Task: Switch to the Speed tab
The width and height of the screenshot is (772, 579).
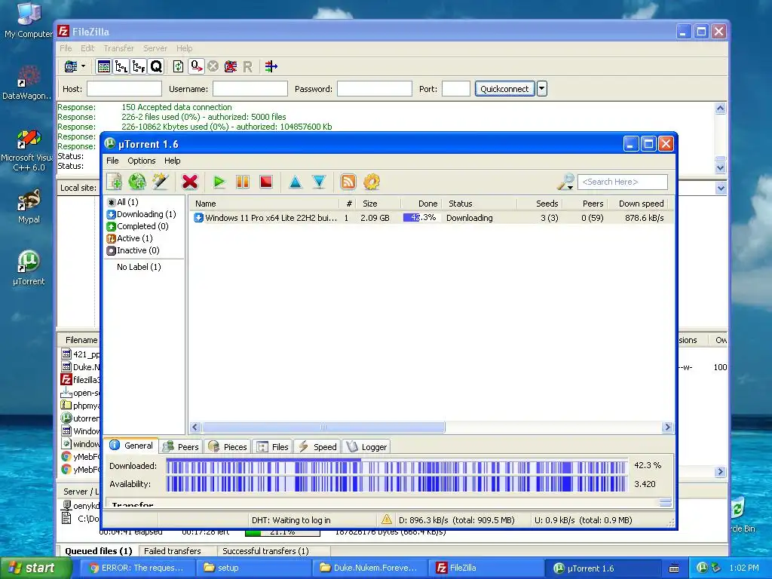Action: 317,446
